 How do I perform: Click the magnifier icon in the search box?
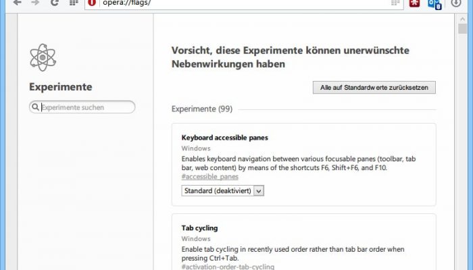pos(35,107)
